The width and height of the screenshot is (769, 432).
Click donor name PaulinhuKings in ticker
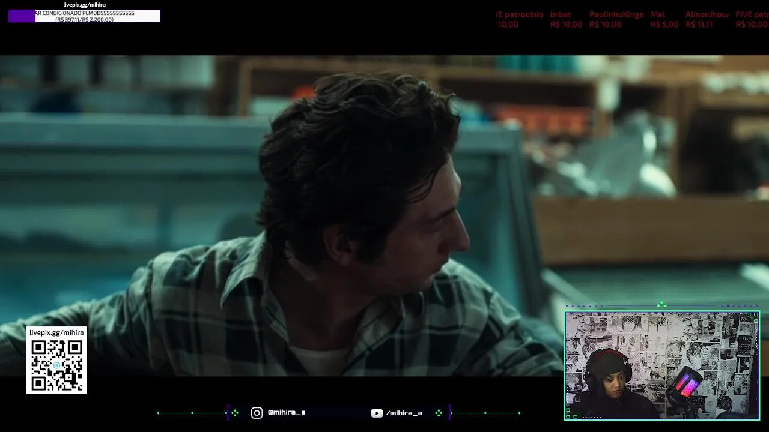616,14
